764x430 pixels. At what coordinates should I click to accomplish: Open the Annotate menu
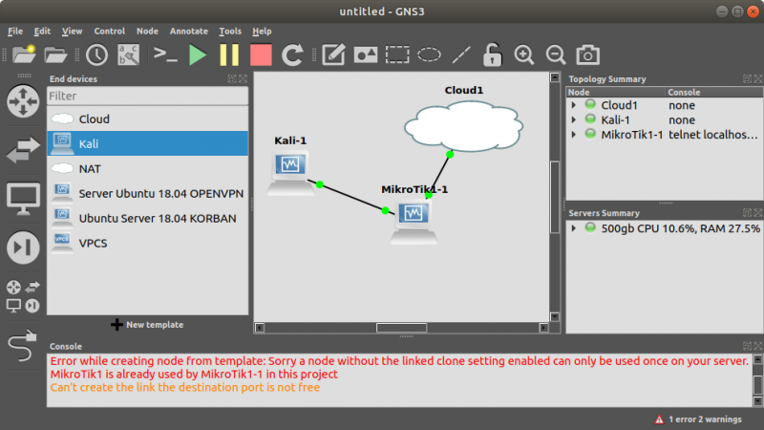[188, 31]
